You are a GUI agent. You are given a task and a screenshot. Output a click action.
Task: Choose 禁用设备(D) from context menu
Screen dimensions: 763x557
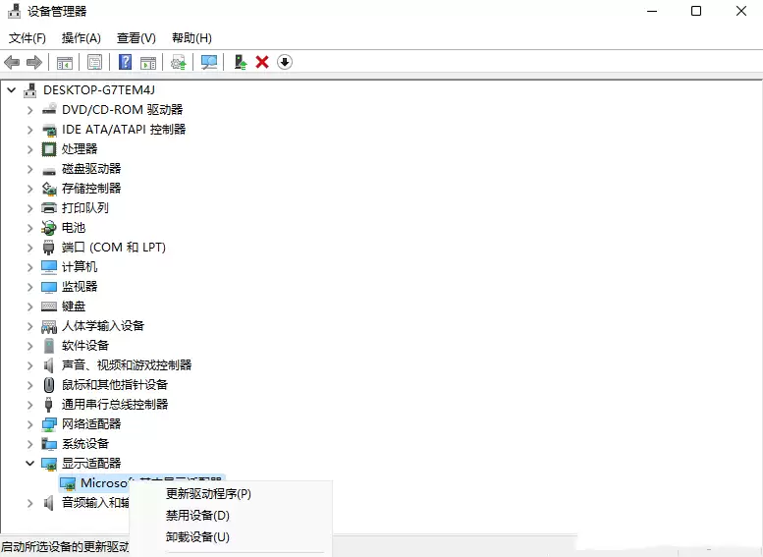click(x=197, y=515)
